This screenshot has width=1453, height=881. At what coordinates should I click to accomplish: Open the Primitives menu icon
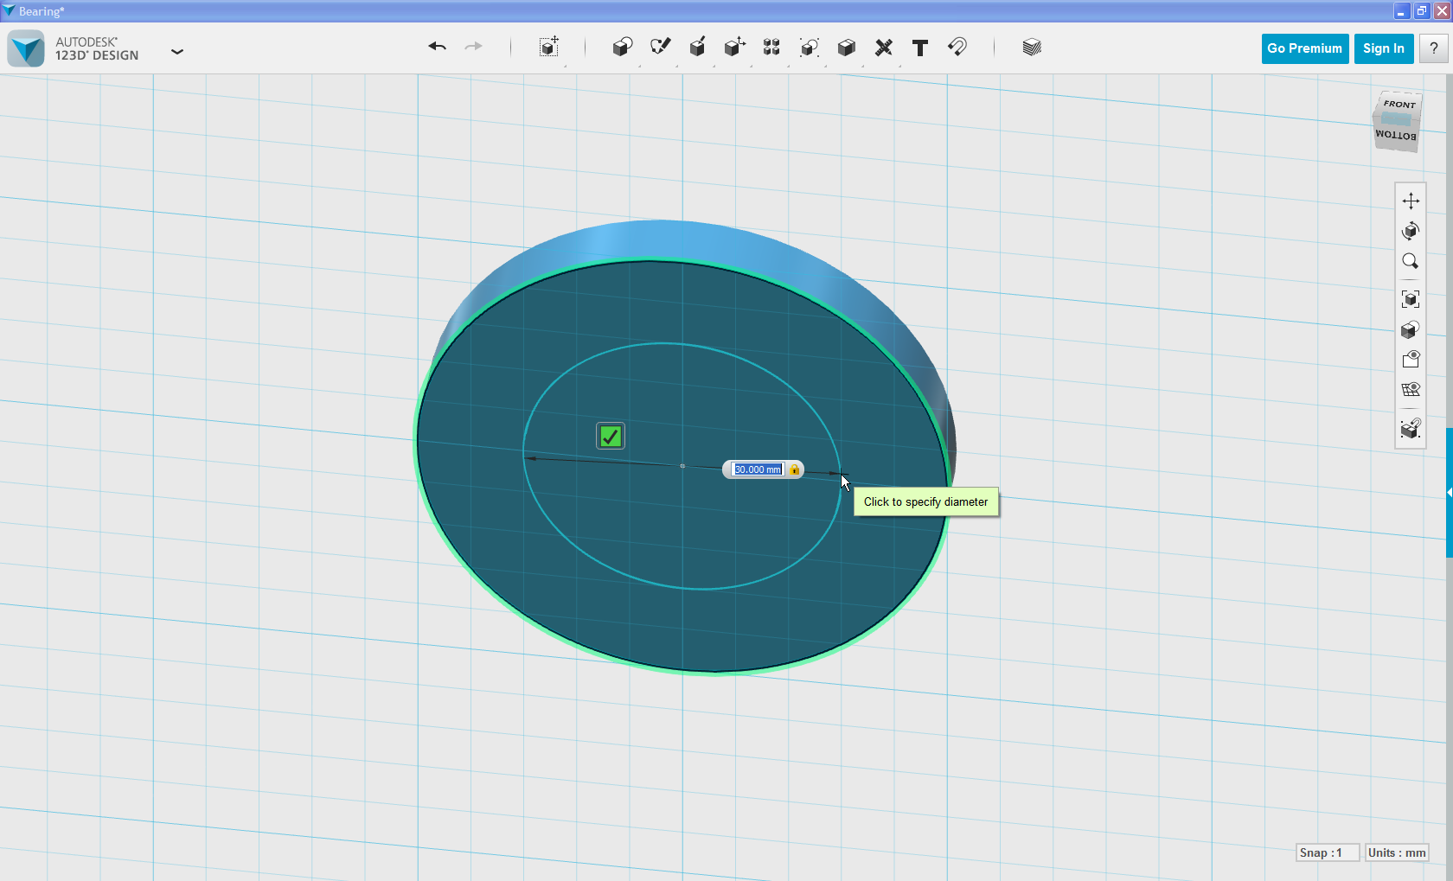tap(622, 48)
